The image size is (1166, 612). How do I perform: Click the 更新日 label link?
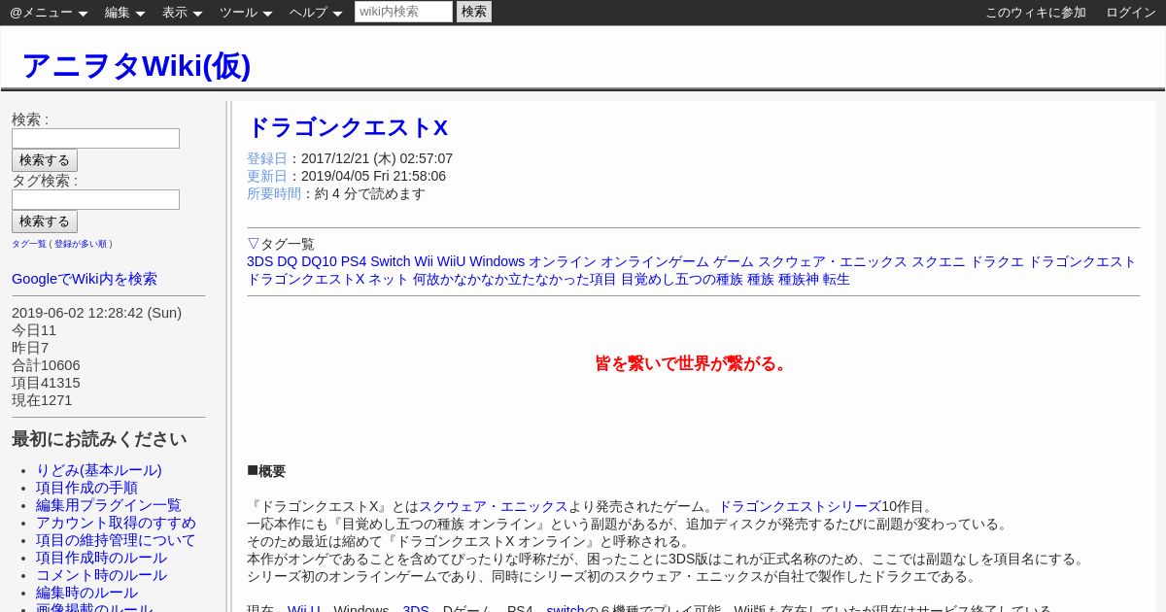coord(267,176)
